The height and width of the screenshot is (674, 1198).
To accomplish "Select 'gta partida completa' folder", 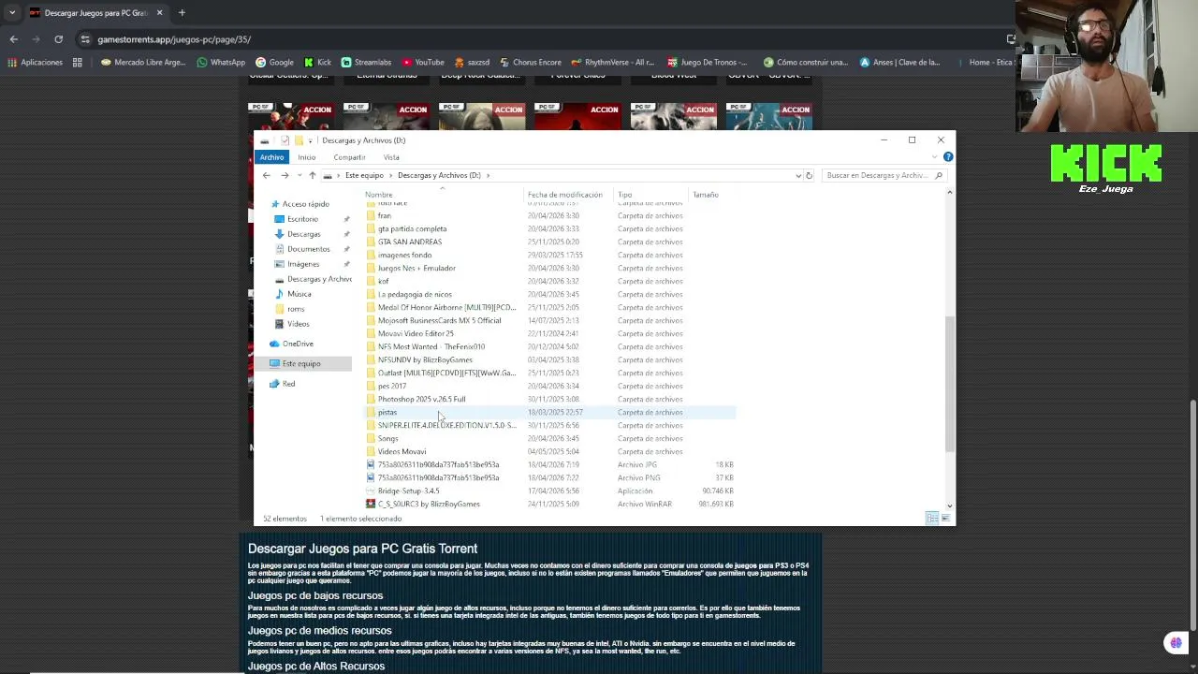I will pyautogui.click(x=412, y=228).
